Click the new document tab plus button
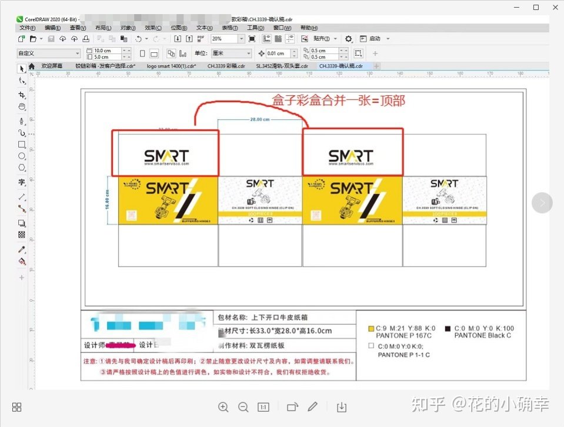Viewport: 564px width, 427px height. click(x=376, y=66)
